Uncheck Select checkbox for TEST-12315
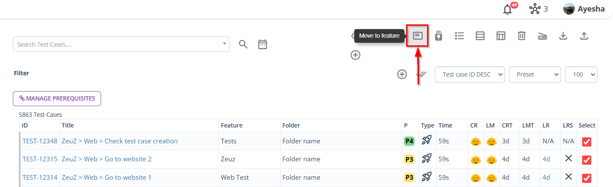The image size is (613, 187). pos(586,160)
